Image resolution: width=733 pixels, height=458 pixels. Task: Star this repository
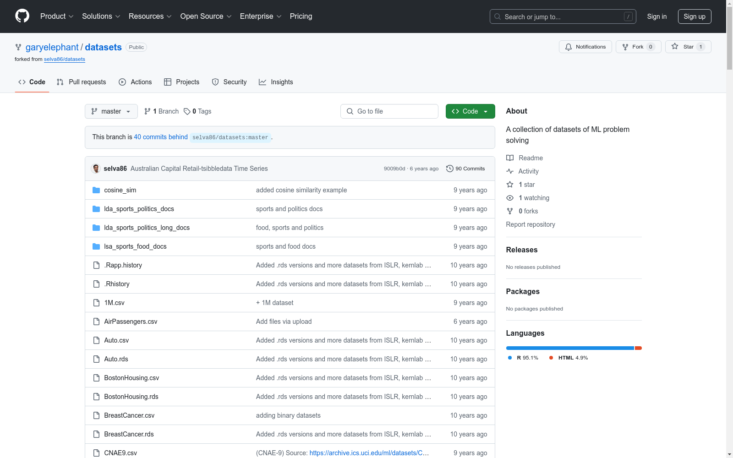[688, 47]
